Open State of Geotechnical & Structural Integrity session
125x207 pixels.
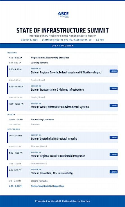coord(54,139)
